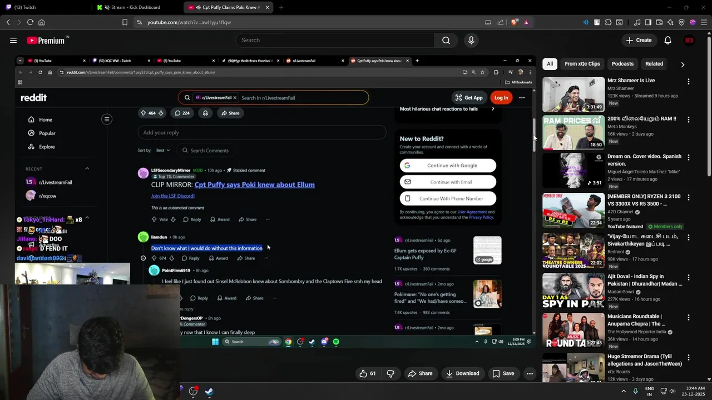
Task: Start voice search with the microphone
Action: click(x=471, y=40)
